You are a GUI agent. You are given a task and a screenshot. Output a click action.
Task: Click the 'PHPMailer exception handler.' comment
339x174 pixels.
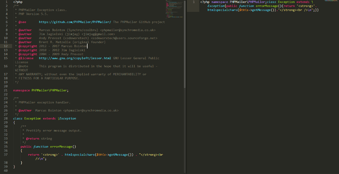pos(45,102)
